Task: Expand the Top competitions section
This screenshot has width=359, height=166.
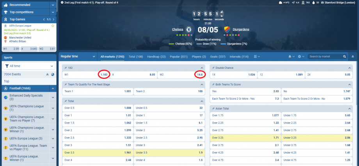Action: click(53, 12)
